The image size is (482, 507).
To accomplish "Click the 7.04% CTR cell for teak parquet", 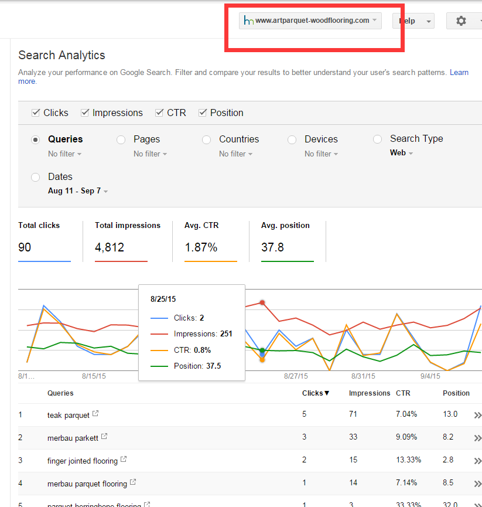I will pyautogui.click(x=406, y=414).
